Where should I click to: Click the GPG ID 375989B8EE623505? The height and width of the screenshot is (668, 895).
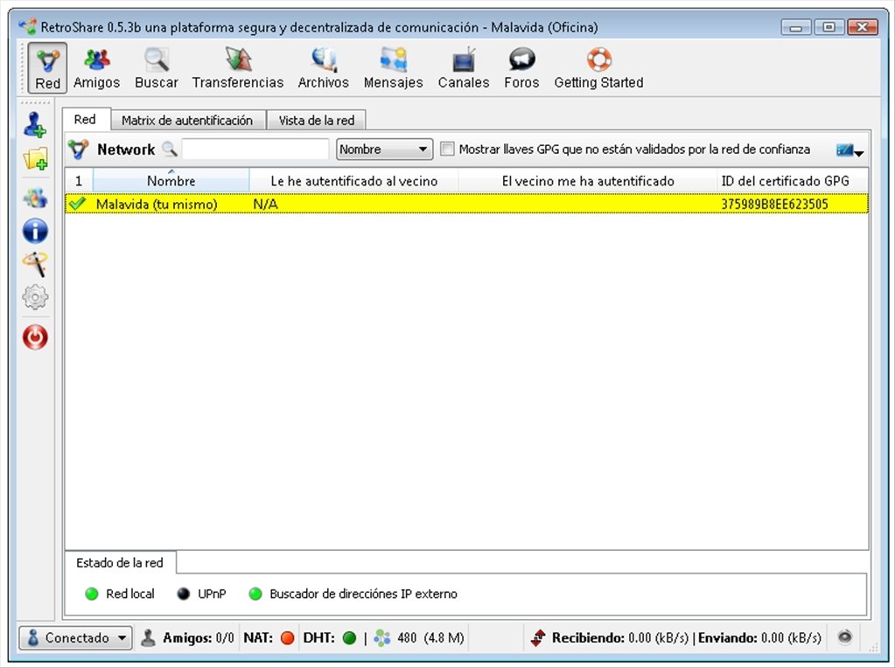coord(774,204)
